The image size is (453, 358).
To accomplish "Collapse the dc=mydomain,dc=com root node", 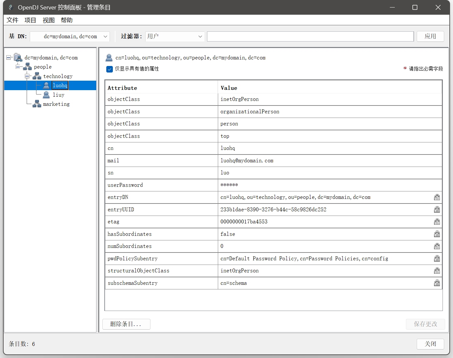I will (x=9, y=57).
